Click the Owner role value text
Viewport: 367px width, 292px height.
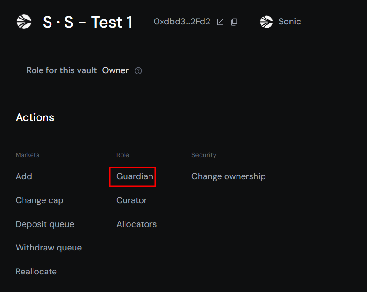tap(116, 70)
